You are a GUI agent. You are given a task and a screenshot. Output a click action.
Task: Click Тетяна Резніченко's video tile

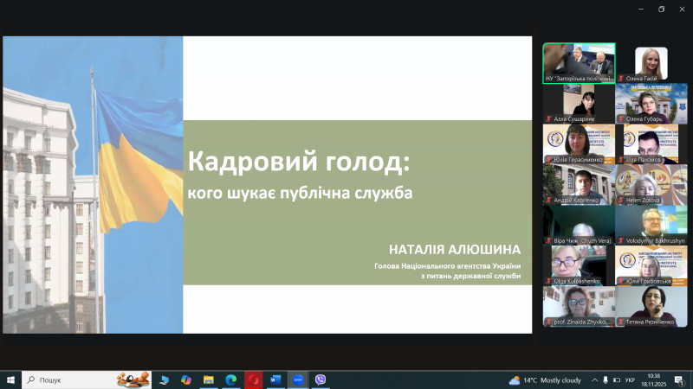(x=651, y=306)
